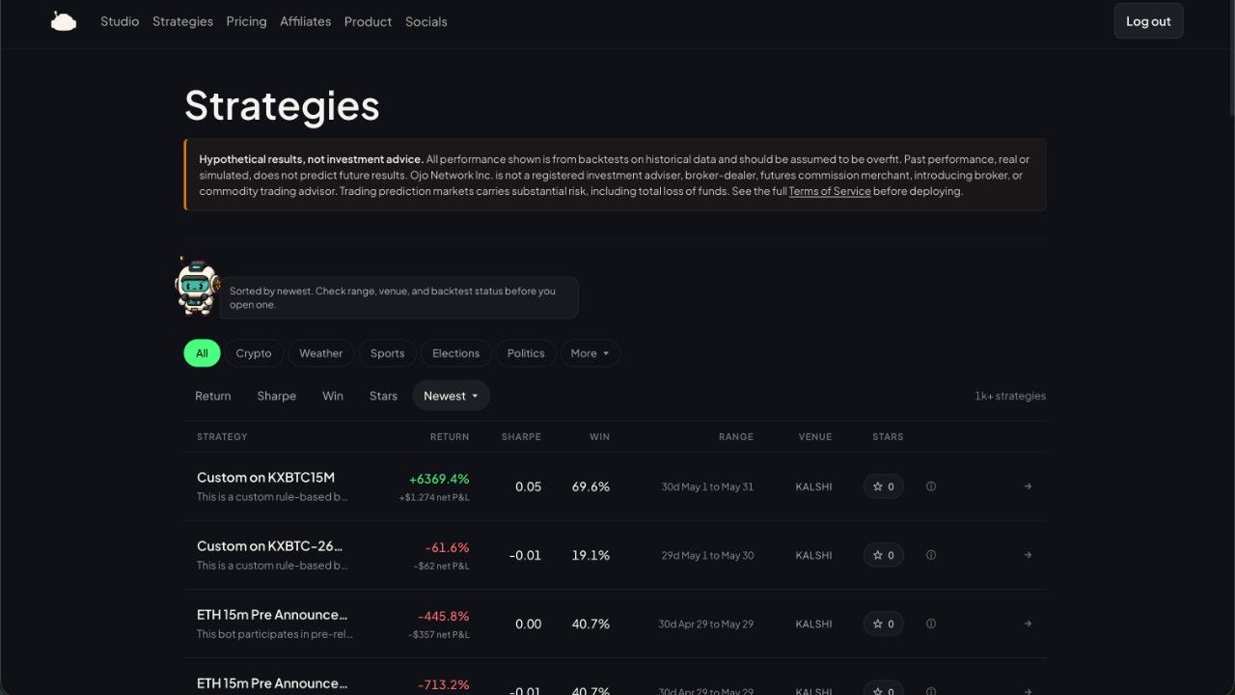1235x695 pixels.
Task: Click the '1k+ strategies' count
Action: [x=1010, y=396]
